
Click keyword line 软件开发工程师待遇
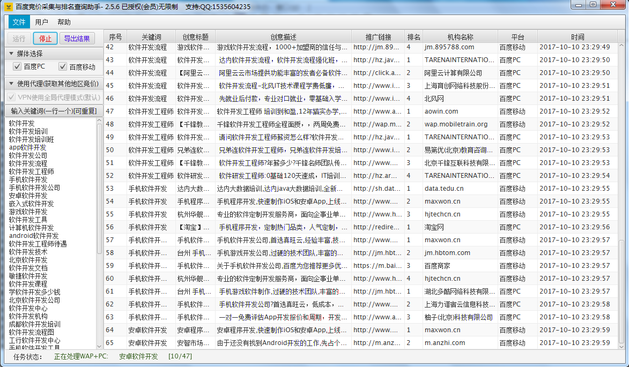coord(38,244)
